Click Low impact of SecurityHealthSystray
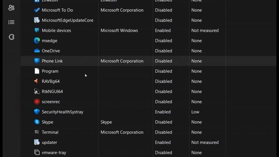The image size is (279, 157). [195, 112]
